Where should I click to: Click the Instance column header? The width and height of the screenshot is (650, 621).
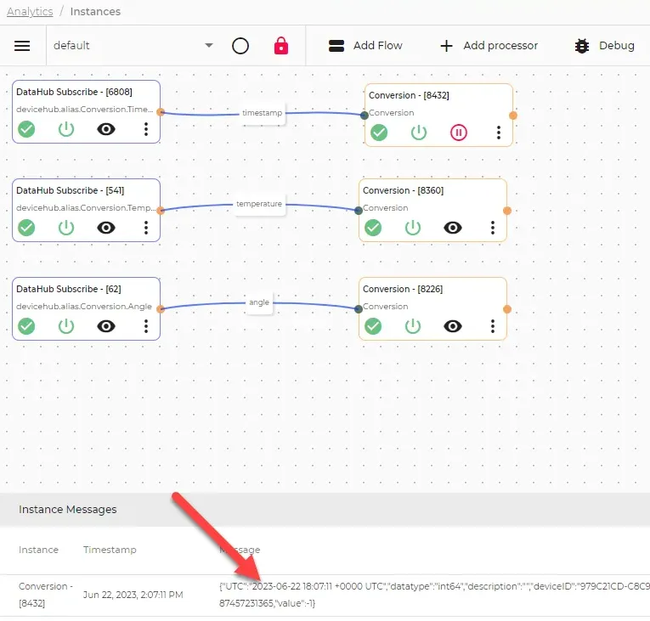tap(38, 550)
